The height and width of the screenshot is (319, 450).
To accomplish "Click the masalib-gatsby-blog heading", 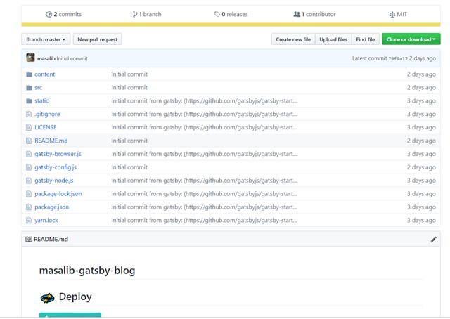I will 87,271.
